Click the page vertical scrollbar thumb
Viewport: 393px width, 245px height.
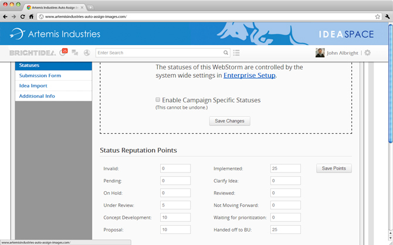[391, 83]
